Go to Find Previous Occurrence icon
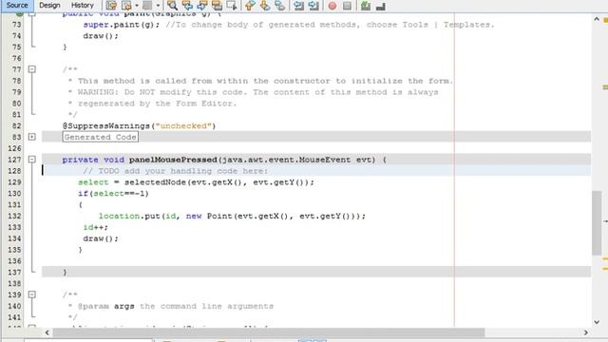 pyautogui.click(x=187, y=6)
